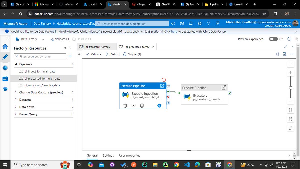This screenshot has width=300, height=169.
Task: Collapse the bottom properties panel chevron
Action: pyautogui.click(x=289, y=155)
